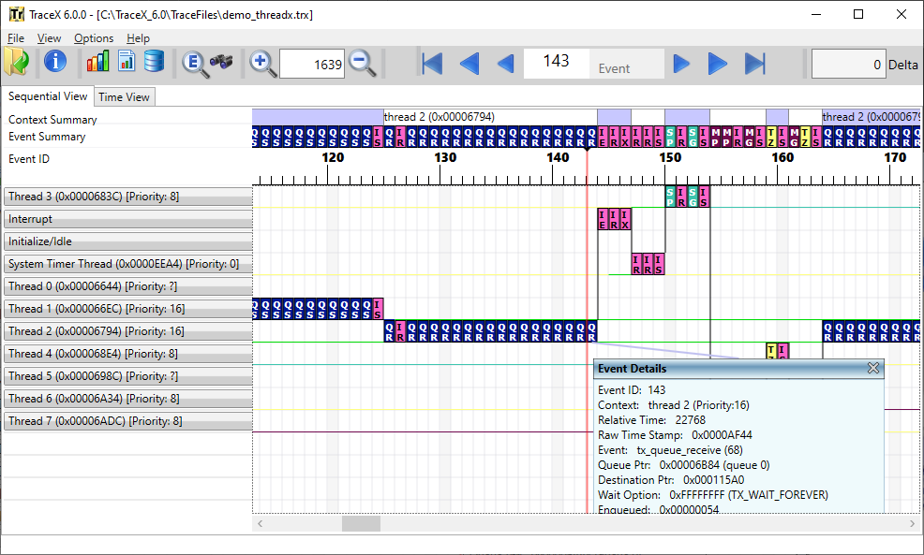Select the Thread 3 (0x0000683C) row header

[127, 196]
